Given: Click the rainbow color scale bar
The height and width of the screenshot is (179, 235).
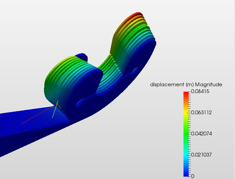Looking at the screenshot, I should pos(186,134).
